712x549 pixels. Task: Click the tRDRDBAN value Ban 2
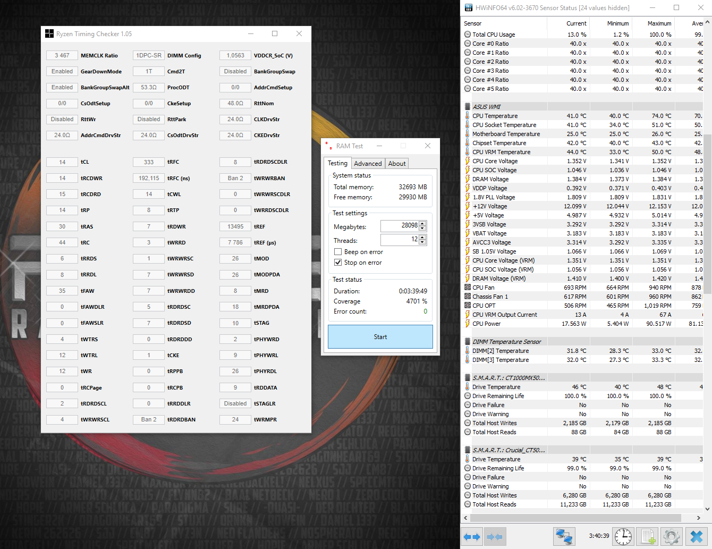click(x=149, y=419)
